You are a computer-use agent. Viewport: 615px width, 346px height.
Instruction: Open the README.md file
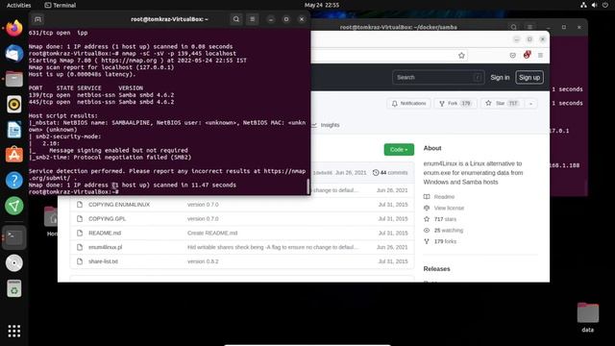(x=105, y=233)
